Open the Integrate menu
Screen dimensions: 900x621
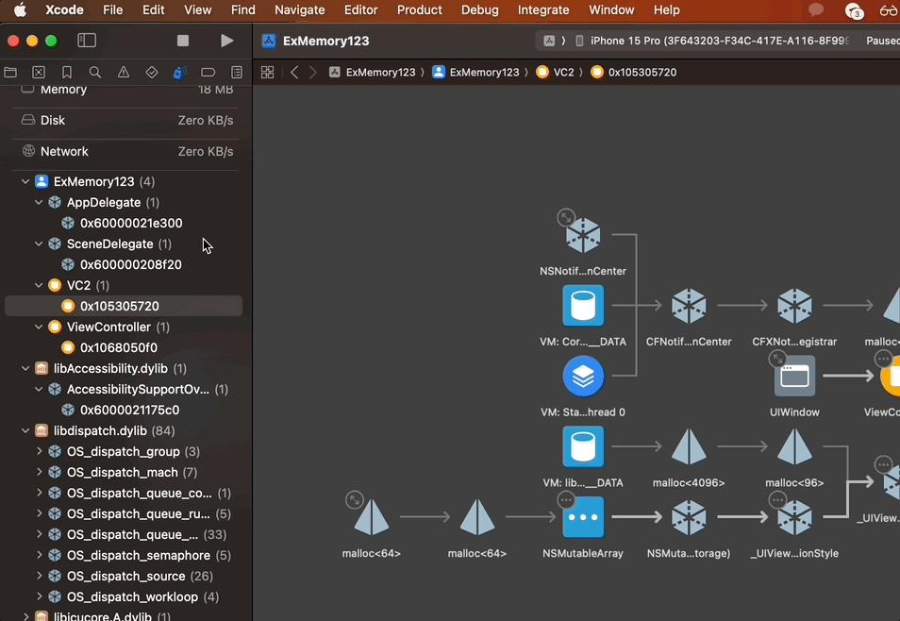(543, 9)
